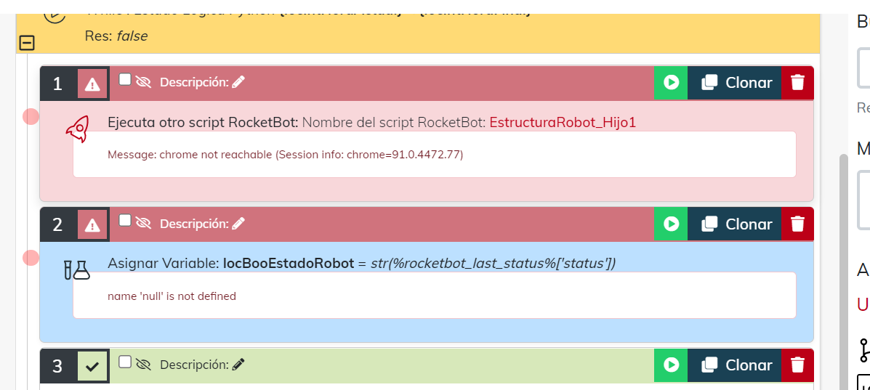Toggle eye-slash visibility on step 1
Image resolution: width=870 pixels, height=390 pixels.
click(x=143, y=83)
